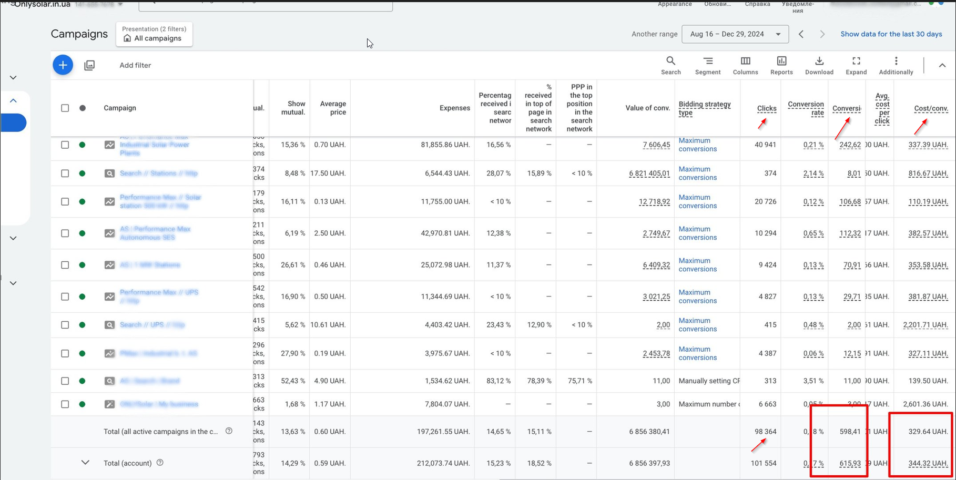Expand the Total (account) row chevron
The image size is (956, 480).
pyautogui.click(x=85, y=463)
